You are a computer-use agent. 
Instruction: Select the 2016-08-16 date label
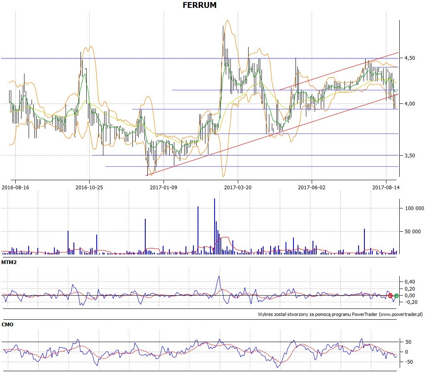[15, 187]
